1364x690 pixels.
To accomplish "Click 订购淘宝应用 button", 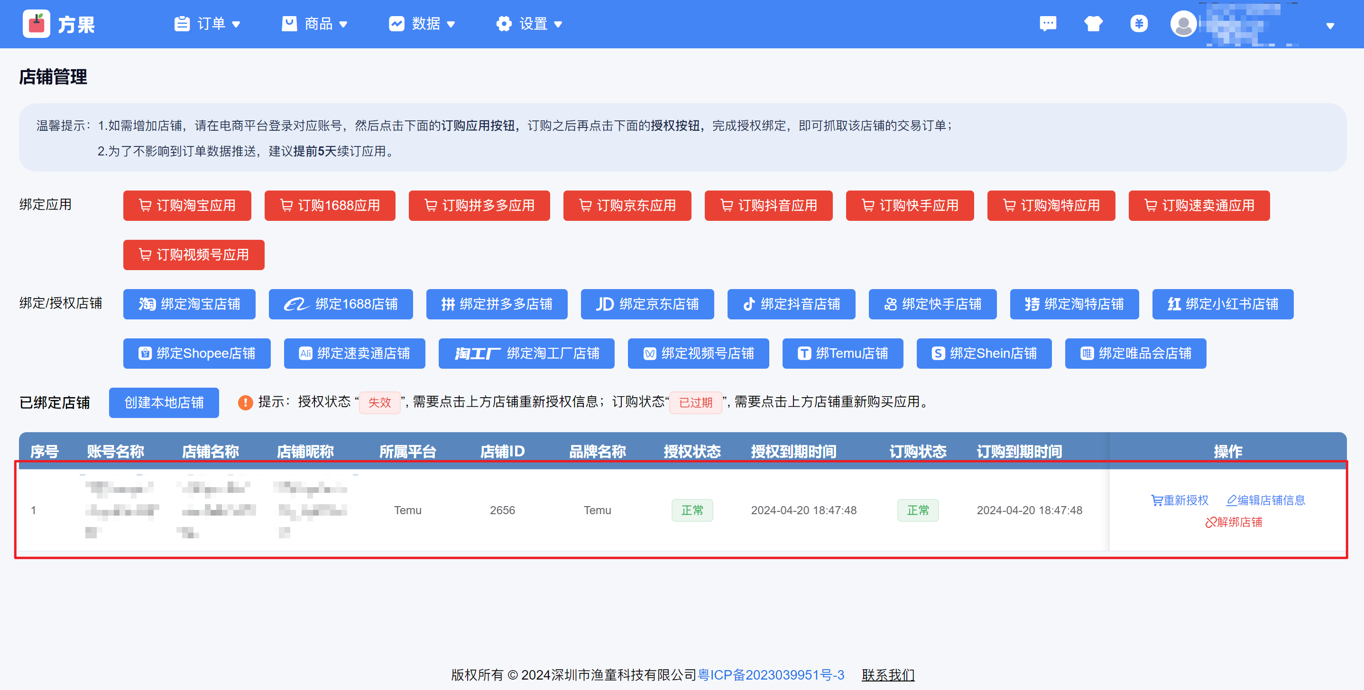I will [x=187, y=205].
